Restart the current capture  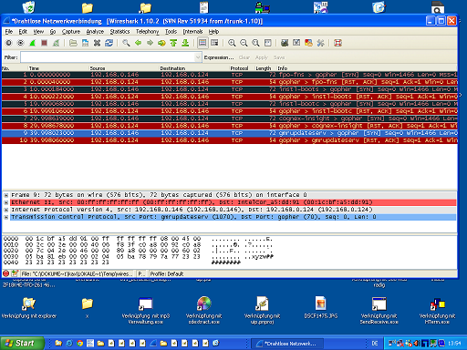[x=56, y=43]
